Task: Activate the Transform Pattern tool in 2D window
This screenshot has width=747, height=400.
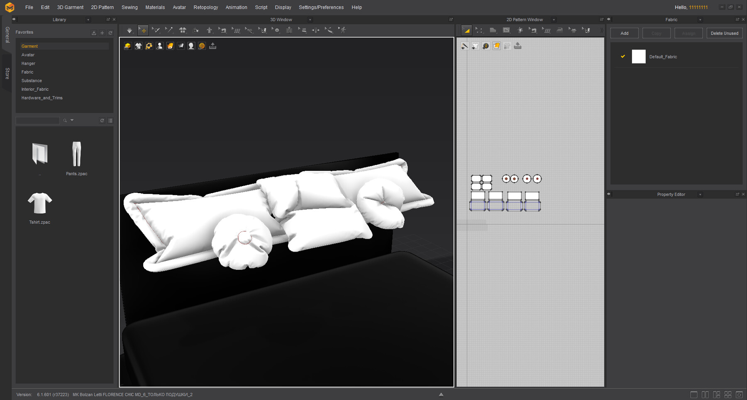Action: [466, 30]
